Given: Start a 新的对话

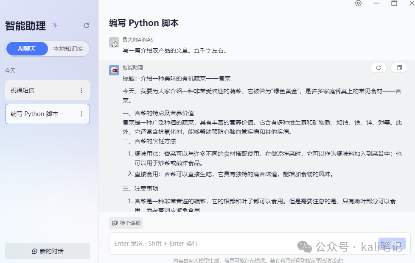Looking at the screenshot, I should (48, 251).
